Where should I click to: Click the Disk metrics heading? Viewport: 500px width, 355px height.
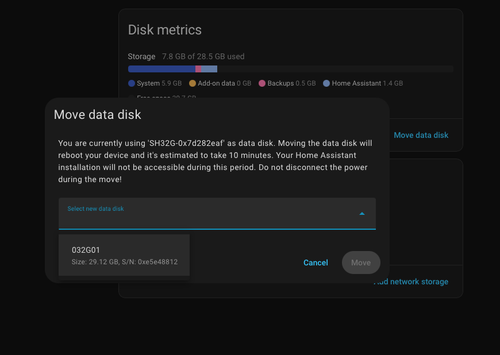tap(165, 30)
